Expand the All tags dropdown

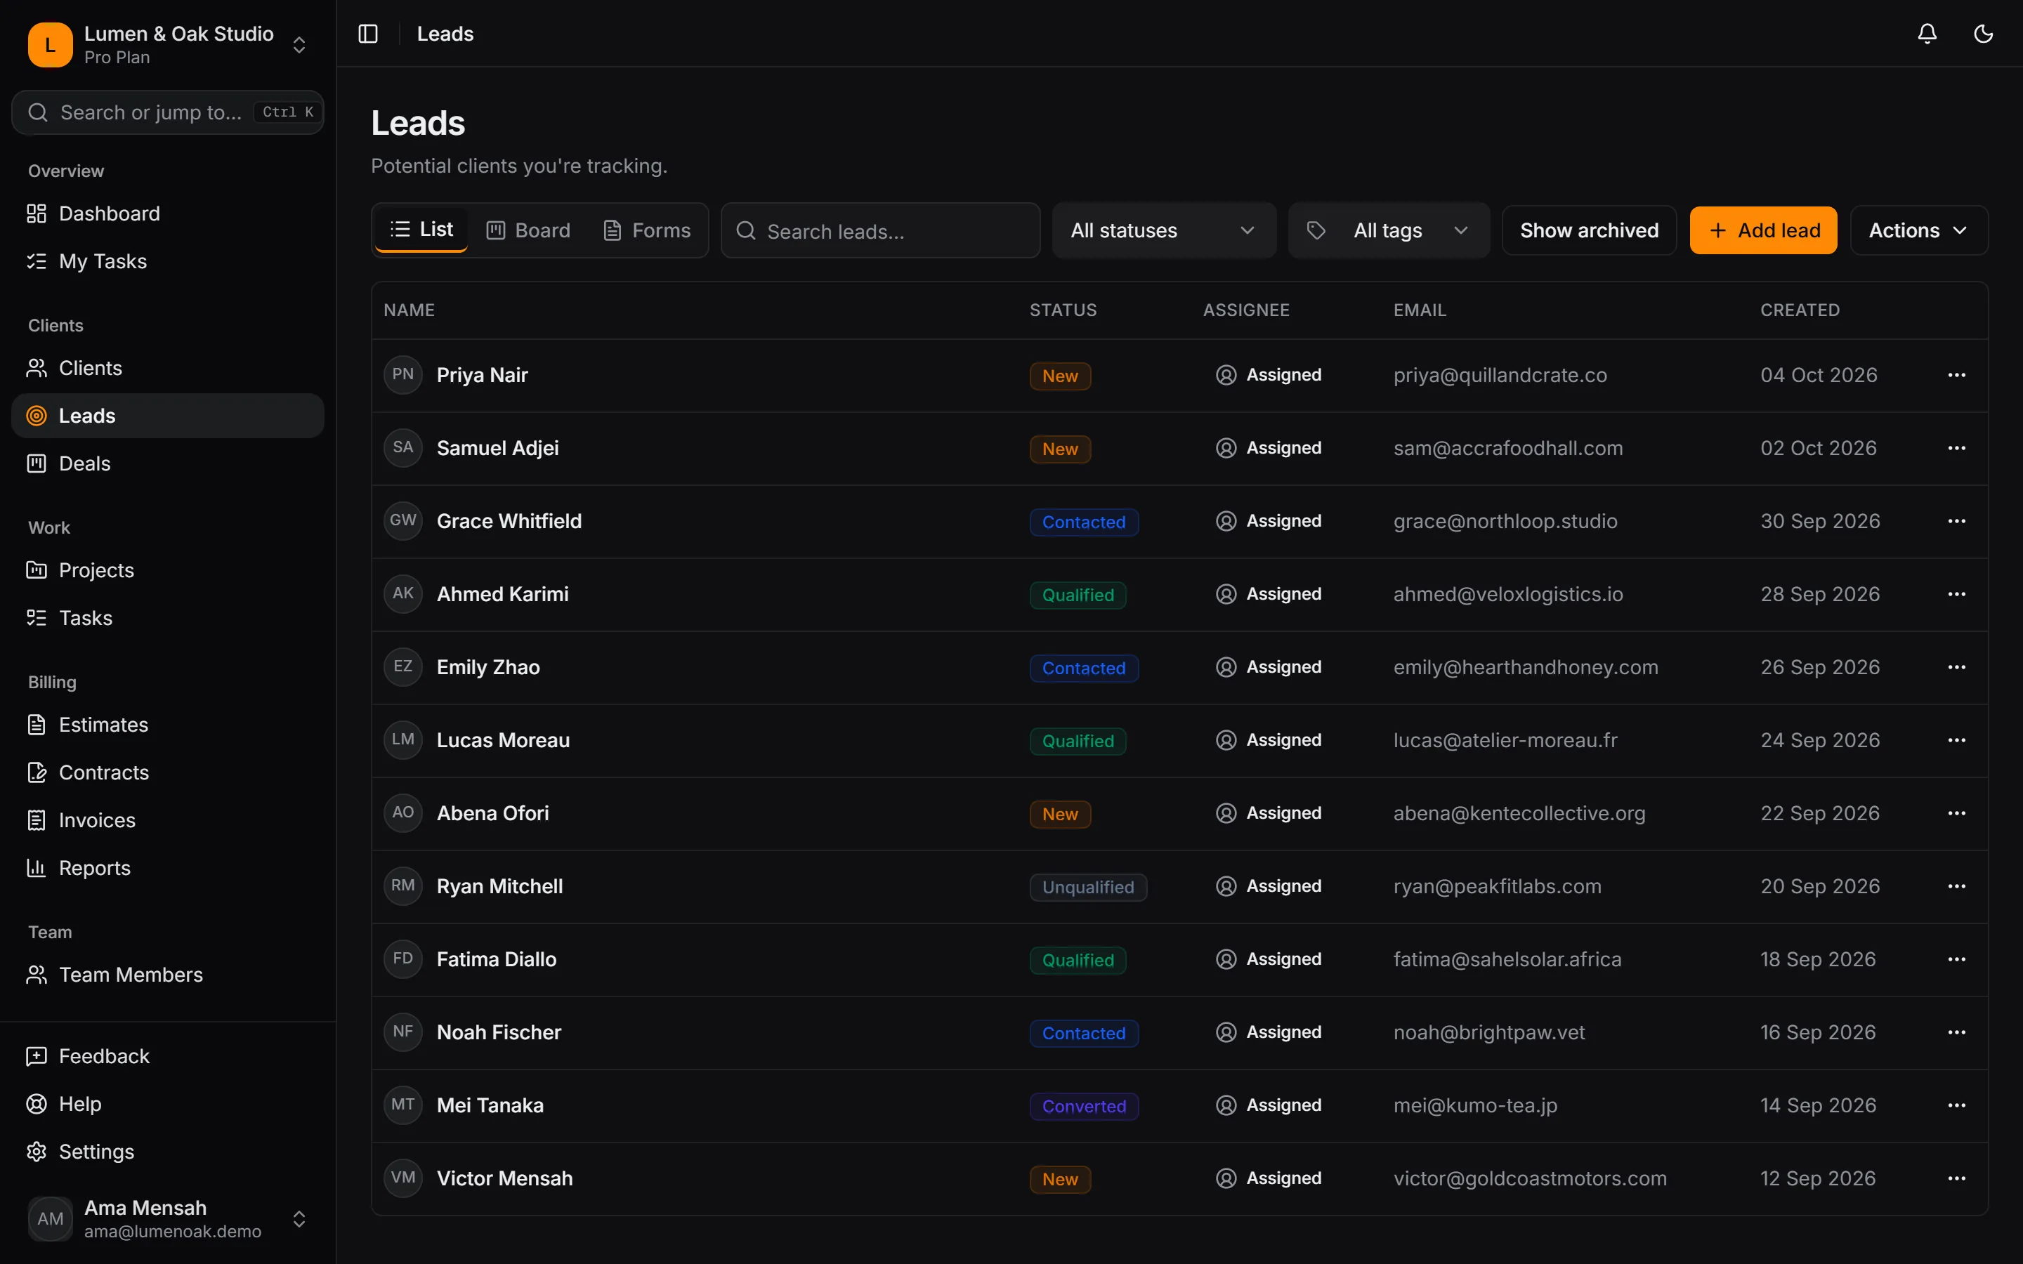(1388, 231)
